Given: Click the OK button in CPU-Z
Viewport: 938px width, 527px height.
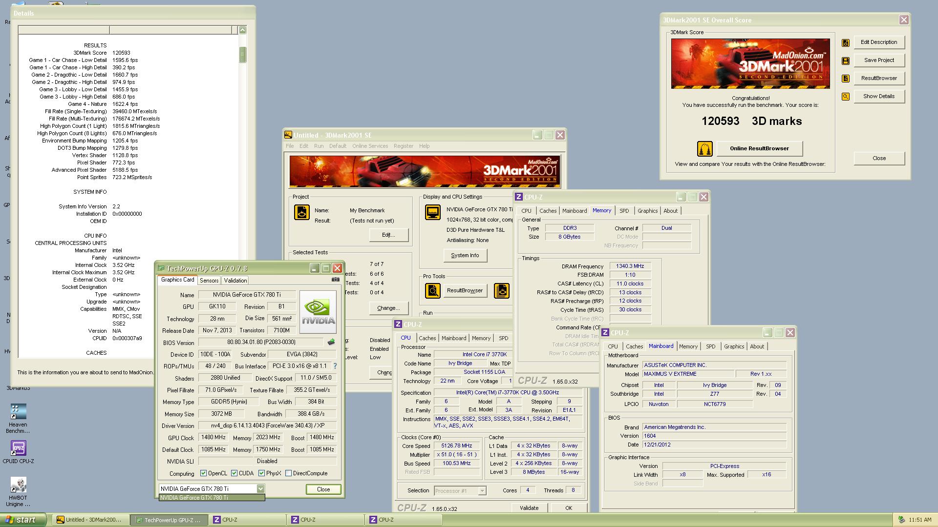Looking at the screenshot, I should tap(569, 508).
